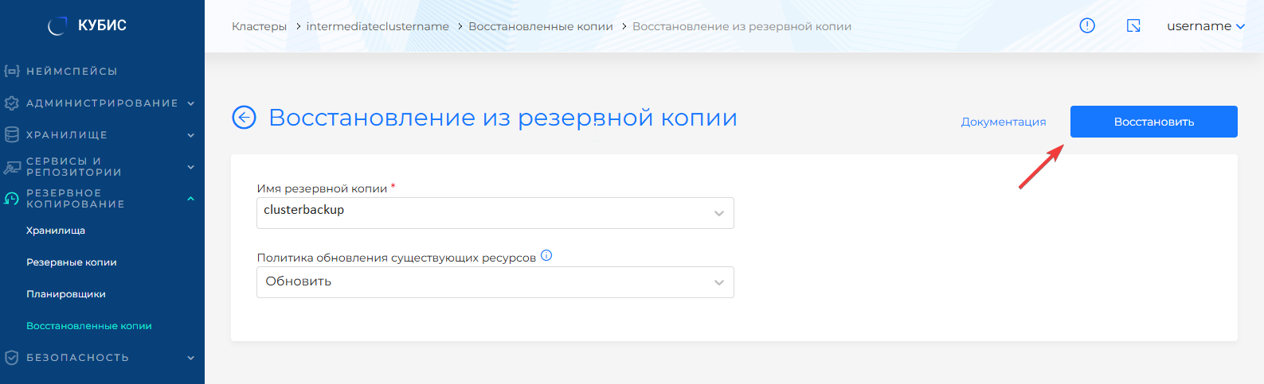Click the Администрирование gear icon
This screenshot has width=1264, height=384.
[x=12, y=103]
